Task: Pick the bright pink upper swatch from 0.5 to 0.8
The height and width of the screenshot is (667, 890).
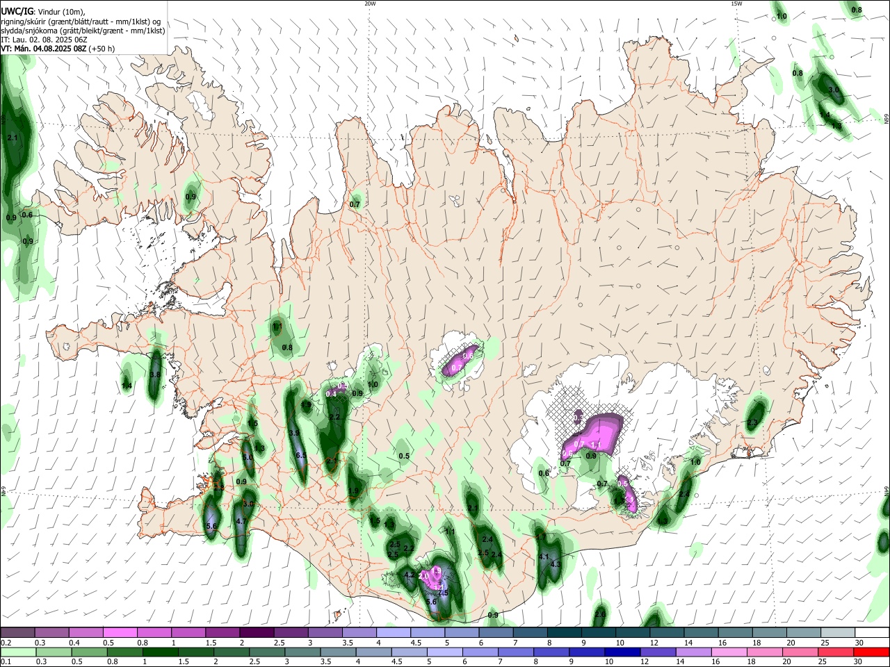Action: click(x=120, y=632)
